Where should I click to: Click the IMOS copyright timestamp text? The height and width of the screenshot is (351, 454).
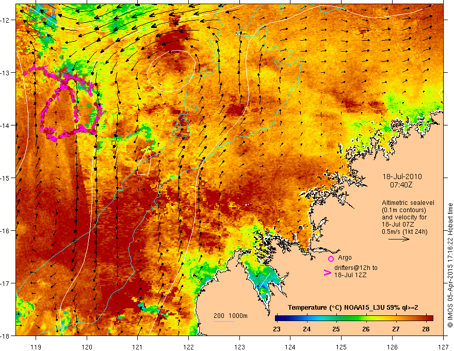tap(450, 265)
